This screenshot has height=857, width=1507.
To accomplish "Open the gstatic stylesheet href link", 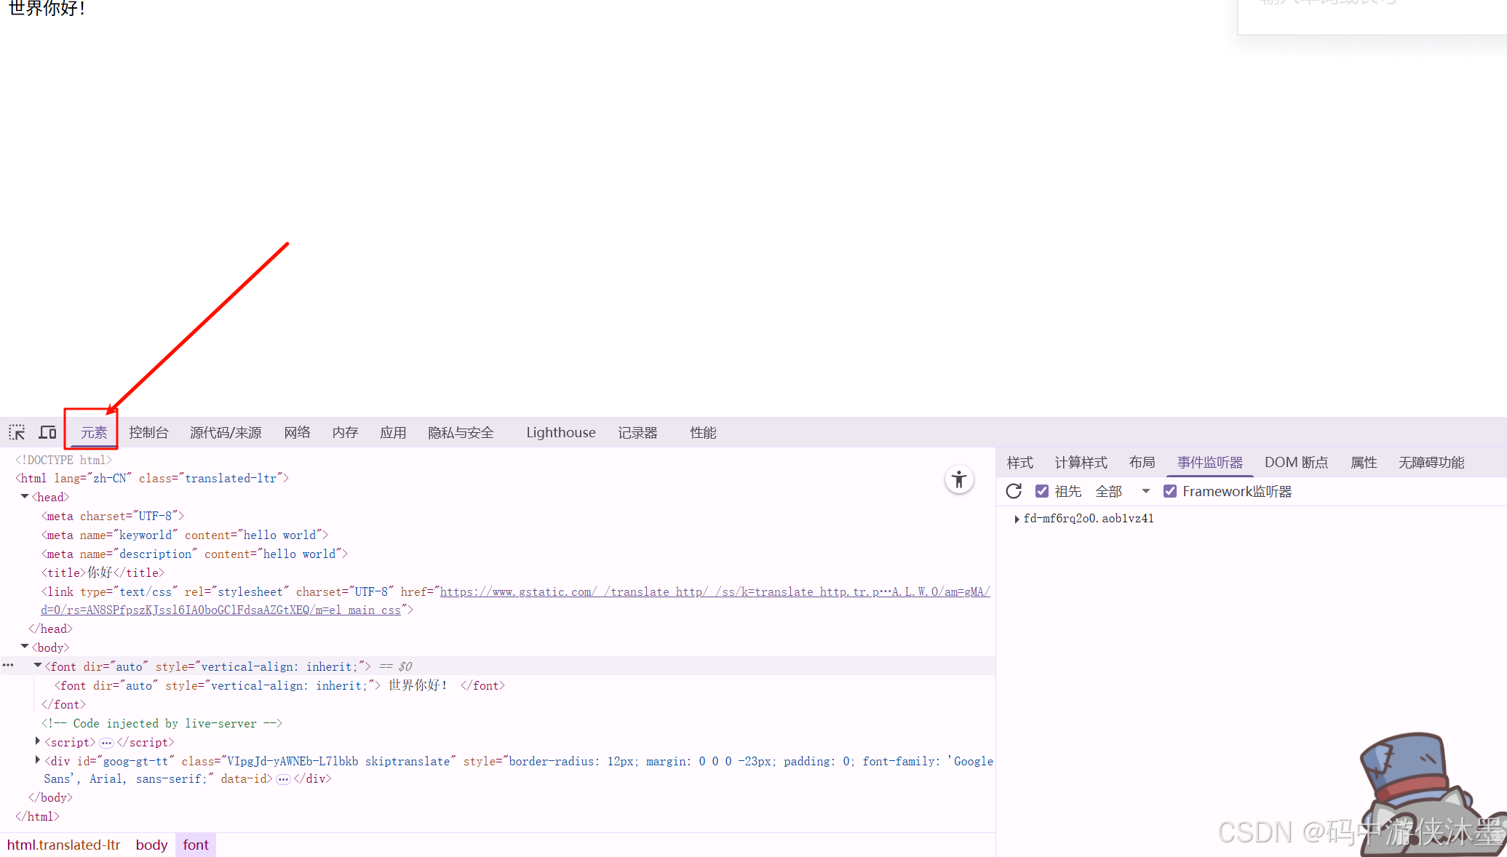I will pyautogui.click(x=715, y=591).
